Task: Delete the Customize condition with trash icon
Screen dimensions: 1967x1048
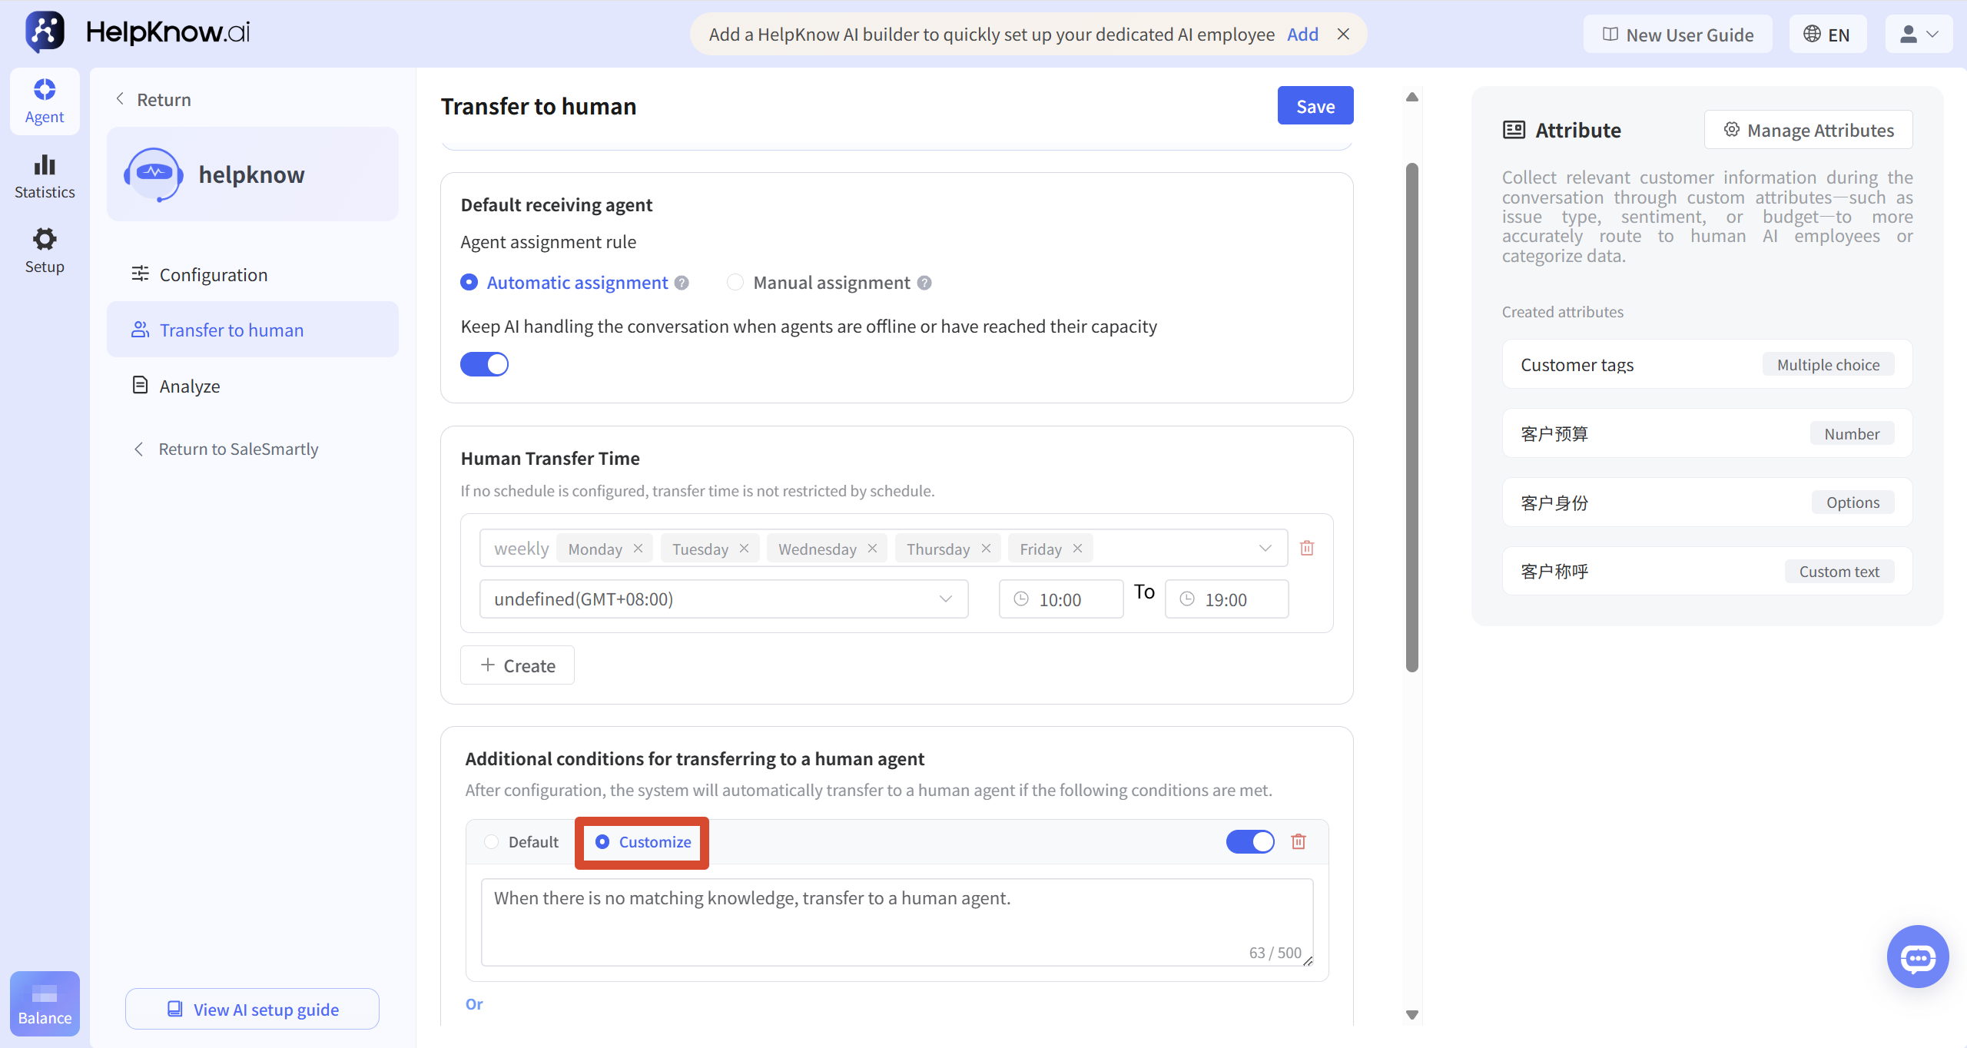Action: 1299,841
